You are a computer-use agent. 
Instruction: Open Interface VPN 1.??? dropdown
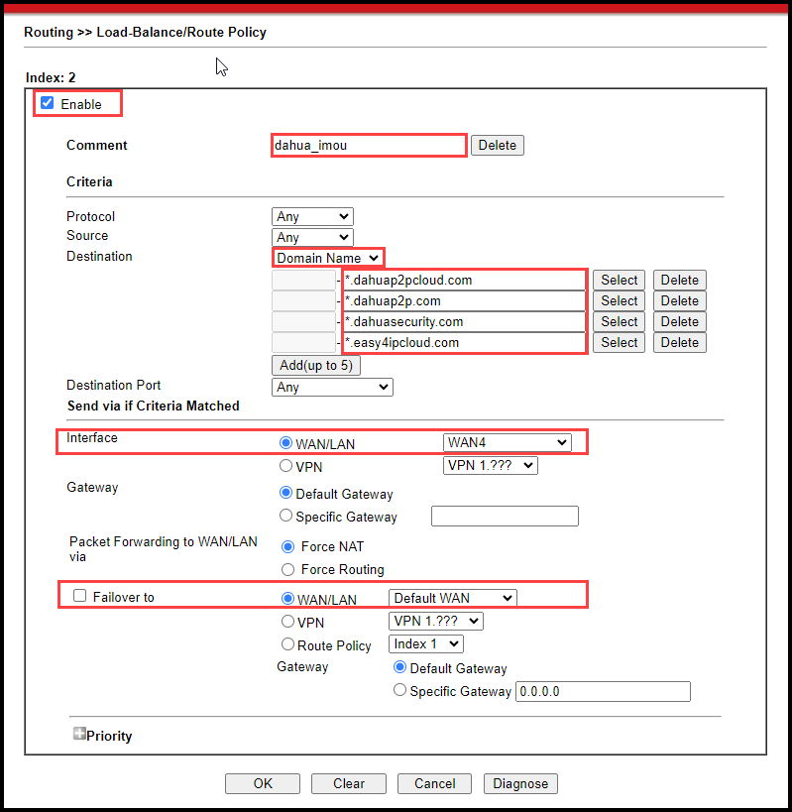(x=491, y=466)
